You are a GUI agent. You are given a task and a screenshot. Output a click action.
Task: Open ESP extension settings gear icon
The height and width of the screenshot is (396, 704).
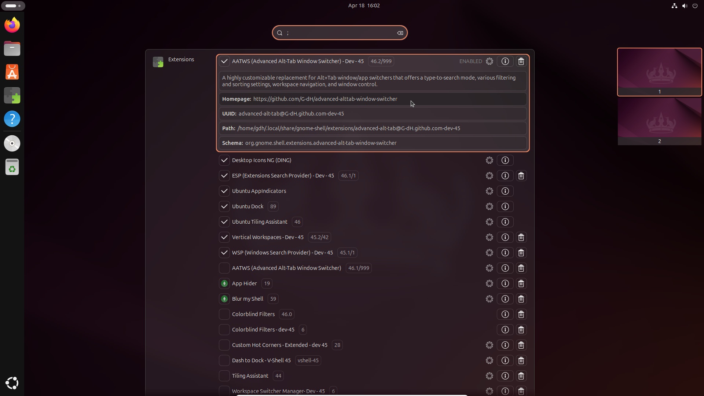click(x=489, y=175)
